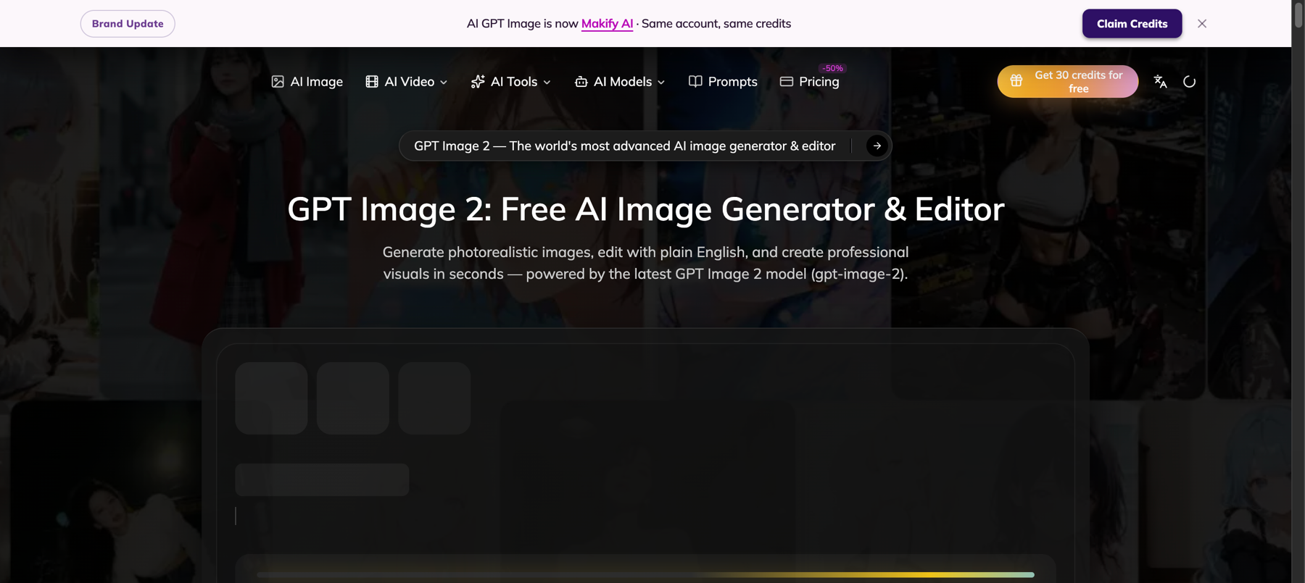Click the gift box icon
This screenshot has height=583, width=1305.
(1016, 81)
